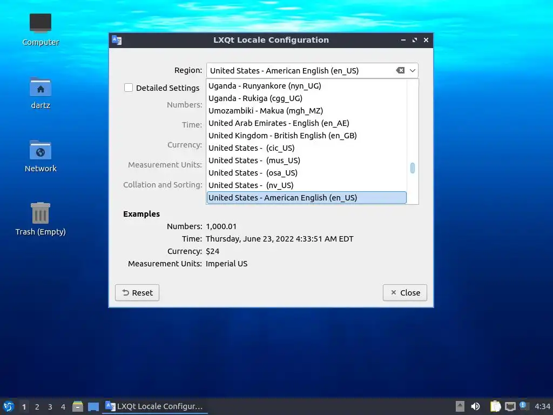Select United States - American English (en_US) in list
Screen dimensions: 553x415
pyautogui.click(x=306, y=198)
